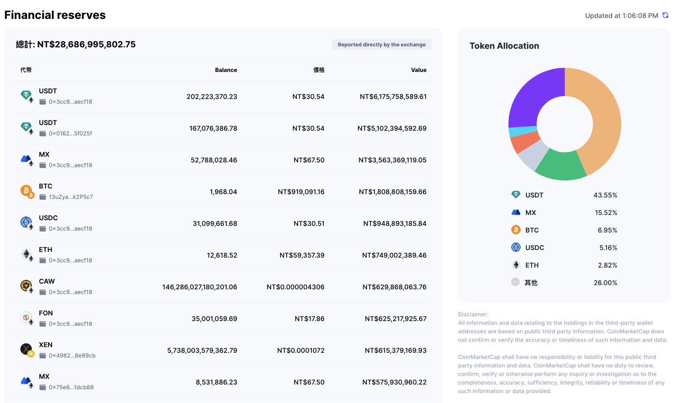This screenshot has height=403, width=683.
Task: Click the wallet icon beside address 0x4982...6e89cb
Action: click(x=43, y=356)
